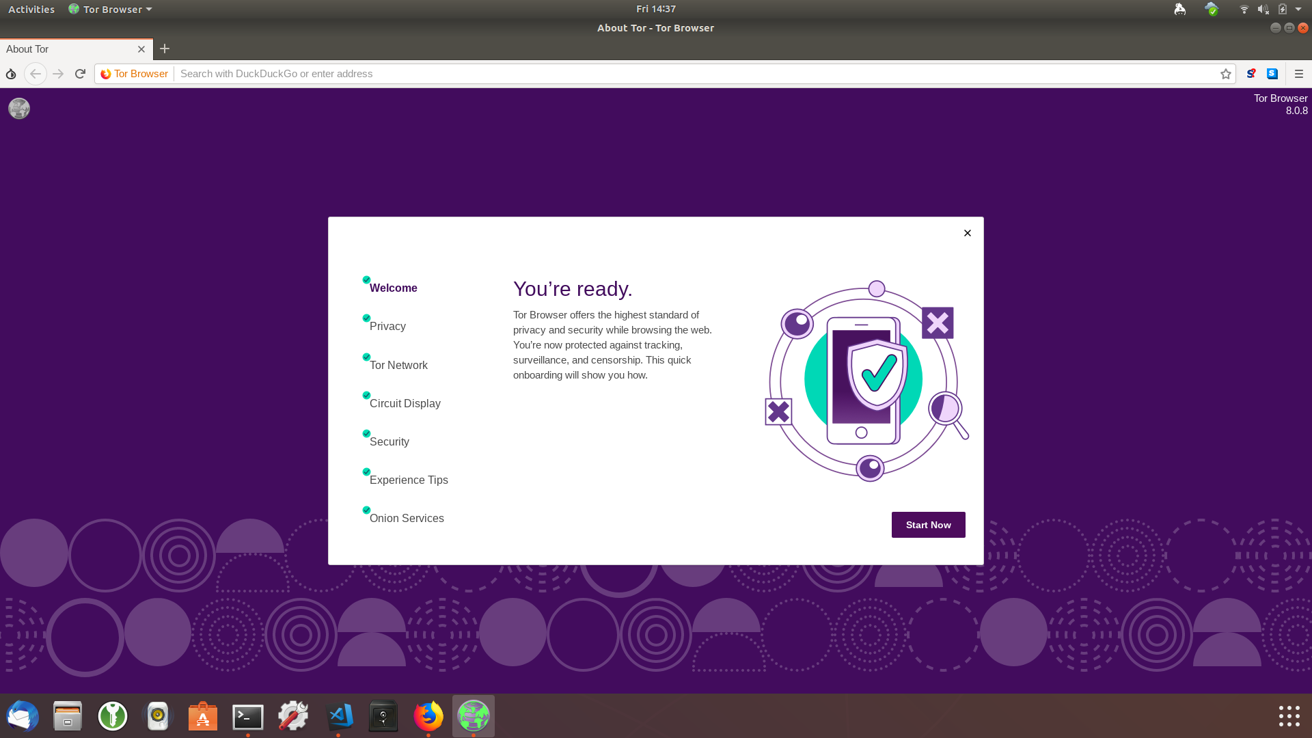Screen dimensions: 1312x738
Task: Click the Torbutton onion icon
Action: tap(11, 74)
